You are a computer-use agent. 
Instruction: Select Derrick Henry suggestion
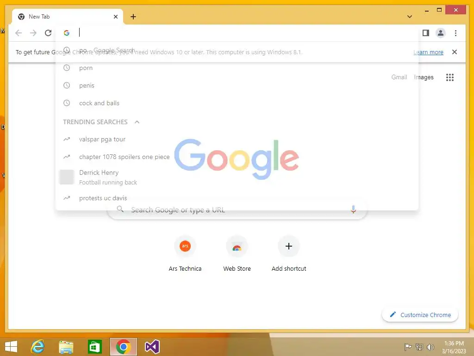237,177
